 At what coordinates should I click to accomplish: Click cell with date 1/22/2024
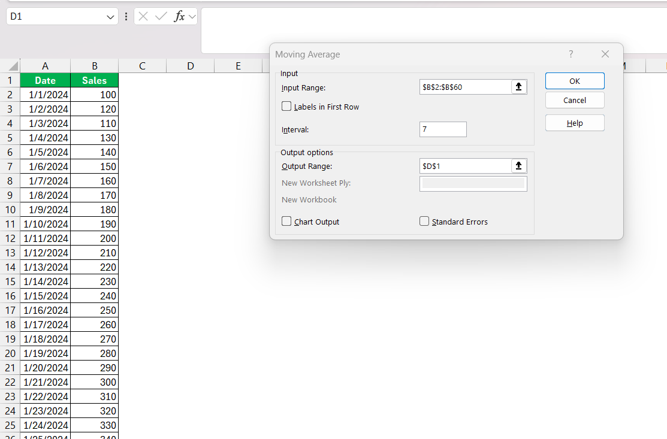point(45,396)
